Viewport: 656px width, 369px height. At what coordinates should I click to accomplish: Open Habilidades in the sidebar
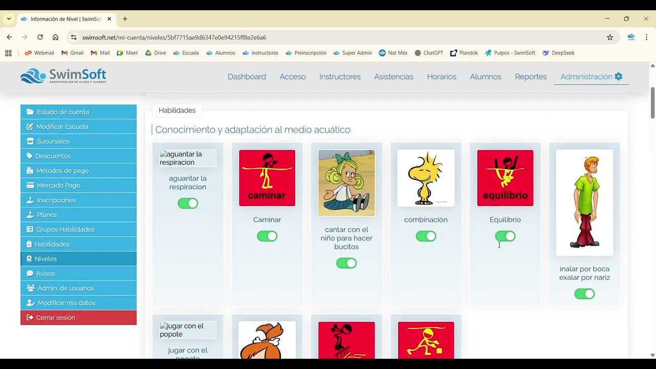(78, 244)
